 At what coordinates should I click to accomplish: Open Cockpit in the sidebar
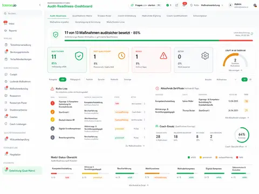click(x=13, y=74)
